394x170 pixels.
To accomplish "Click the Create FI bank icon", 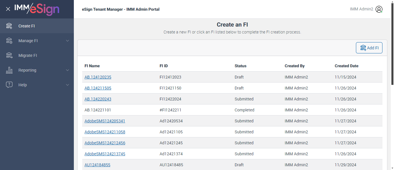I will coord(9,26).
